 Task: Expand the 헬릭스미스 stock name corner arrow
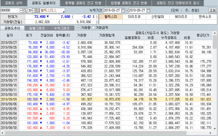pos(63,12)
